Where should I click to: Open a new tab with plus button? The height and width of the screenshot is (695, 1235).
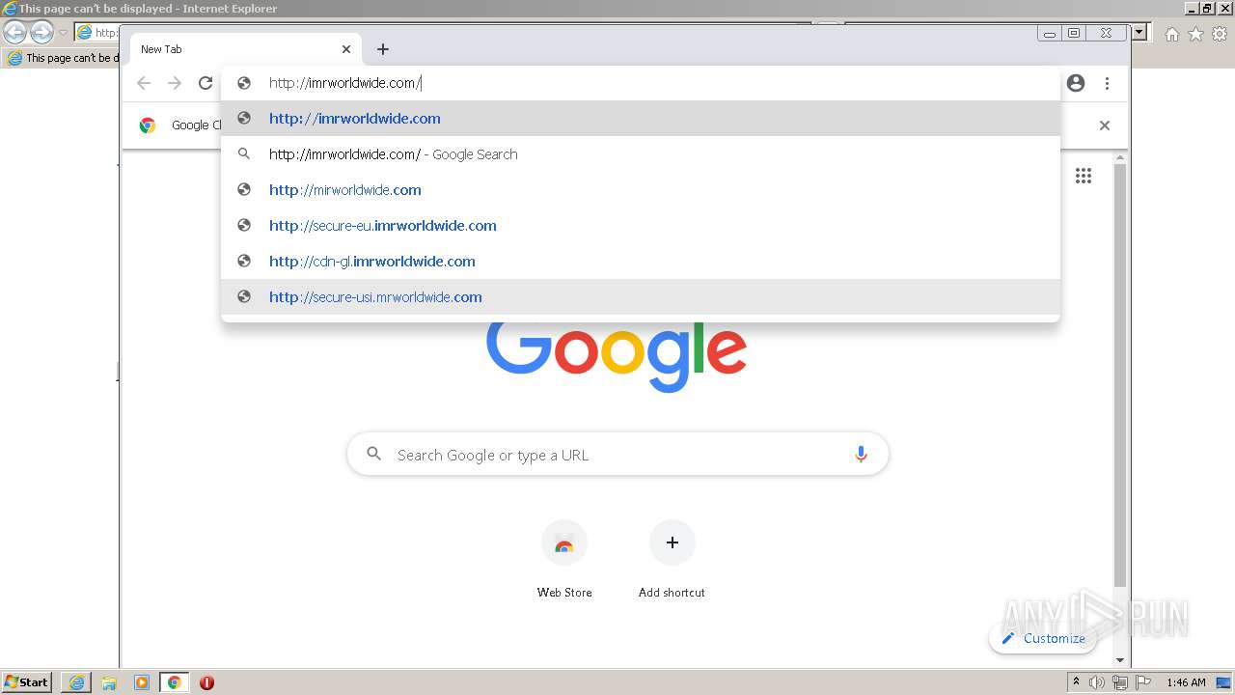(x=383, y=49)
